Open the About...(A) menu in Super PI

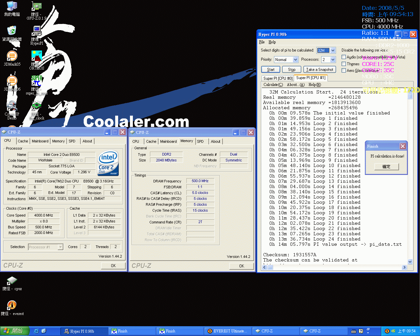(x=296, y=85)
